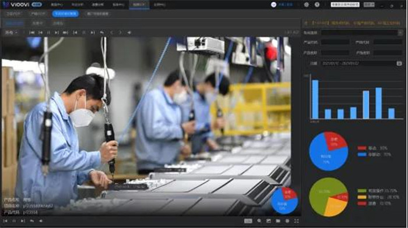Screen dimensions: 408x228
Task: Click the snapshot image icon below the video
Action: (269, 221)
